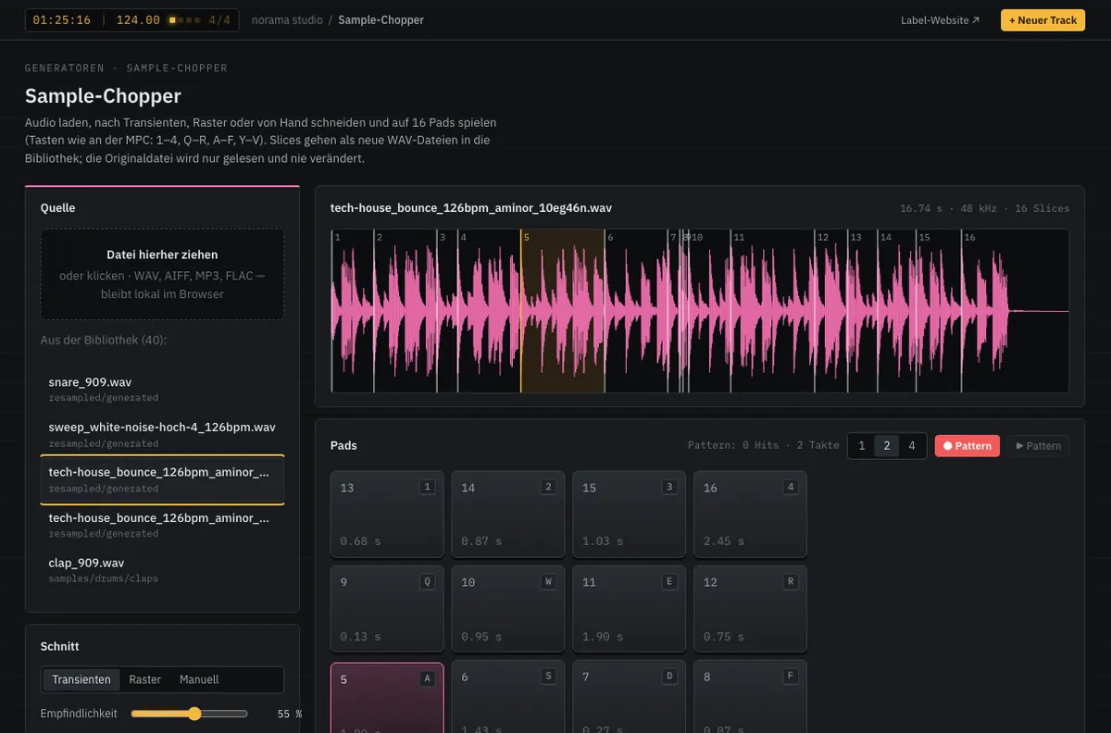The image size is (1111, 733).
Task: Set pattern length to 2 Takte
Action: 887,446
